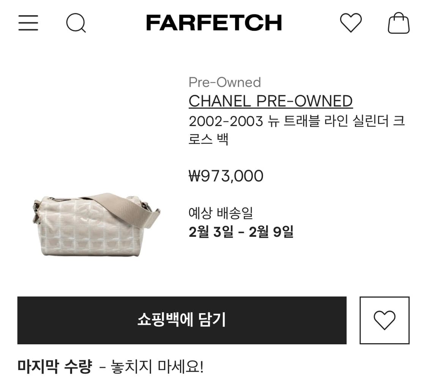Click the 예상 배송일 label
This screenshot has height=382, width=427.
pos(221,213)
